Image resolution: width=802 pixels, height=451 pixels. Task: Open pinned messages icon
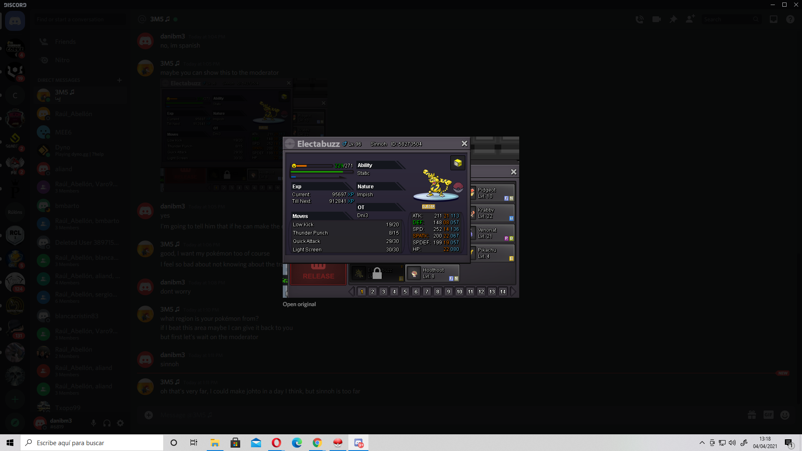pos(673,19)
